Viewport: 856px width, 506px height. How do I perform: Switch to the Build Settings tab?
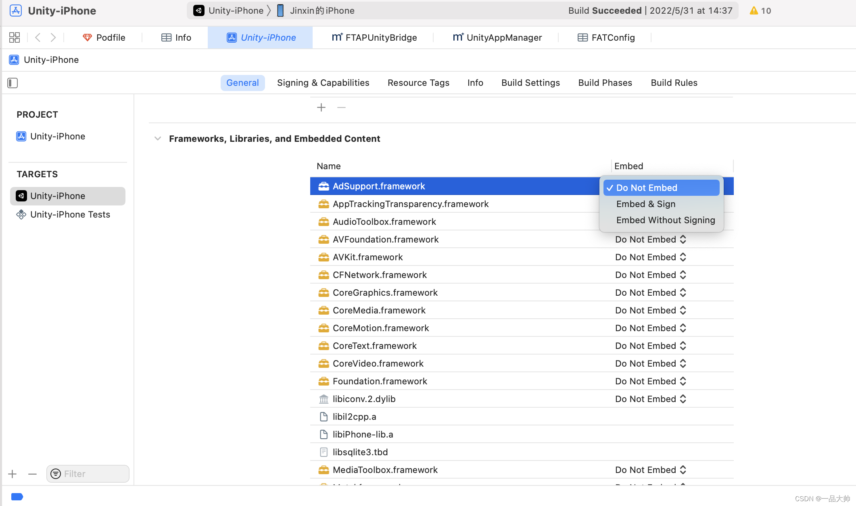point(530,83)
